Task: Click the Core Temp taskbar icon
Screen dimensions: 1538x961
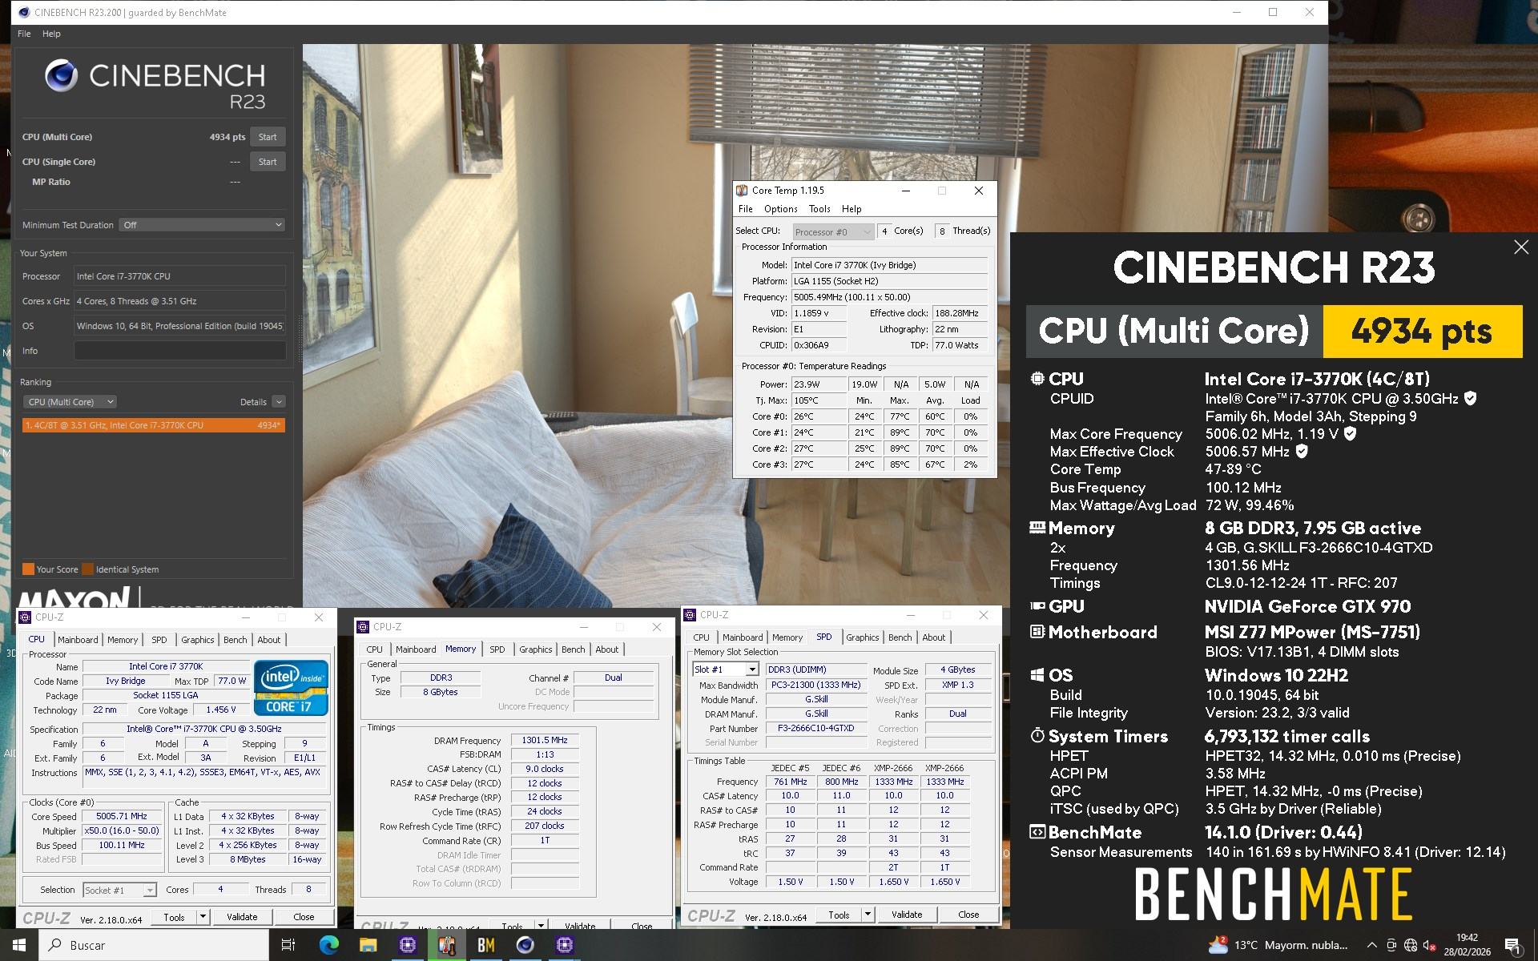Action: [x=446, y=945]
